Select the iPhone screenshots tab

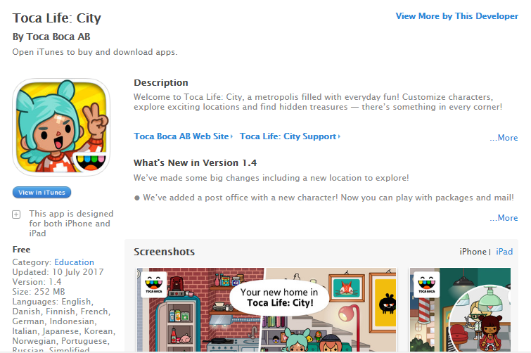pyautogui.click(x=473, y=252)
